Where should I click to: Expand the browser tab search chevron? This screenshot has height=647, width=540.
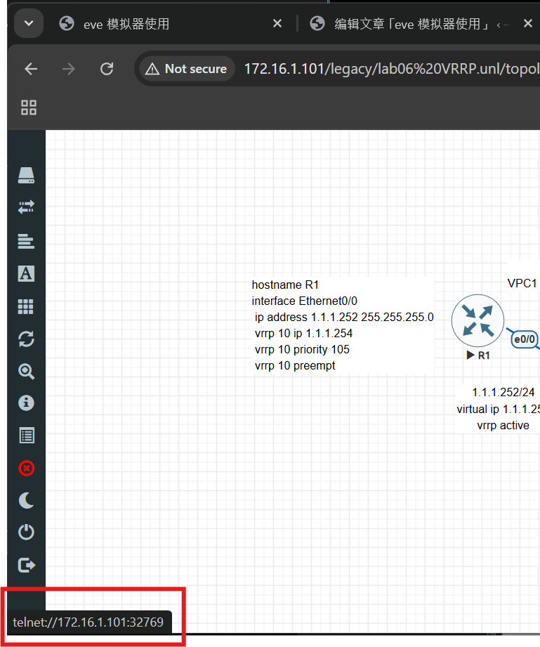coord(29,23)
